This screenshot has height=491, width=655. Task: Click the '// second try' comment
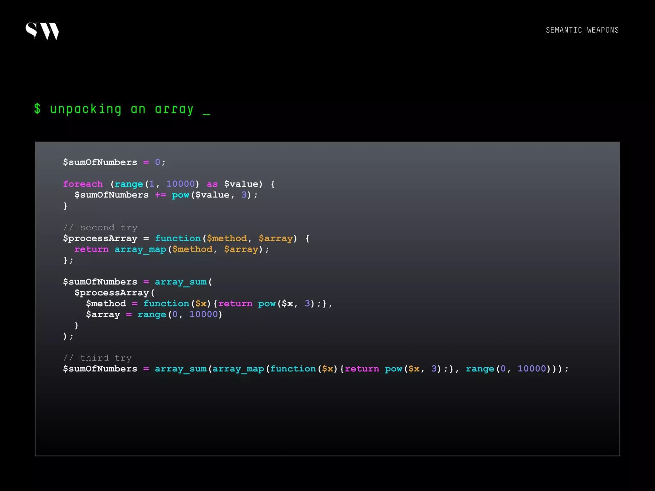tap(100, 228)
